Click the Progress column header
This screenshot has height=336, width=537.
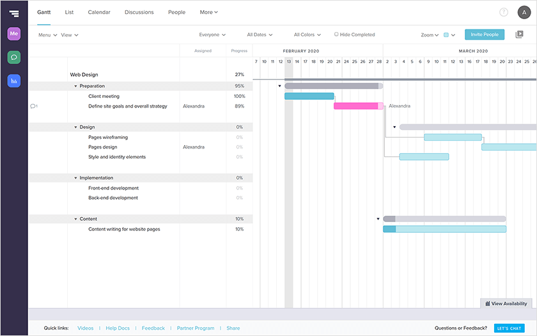tap(239, 51)
